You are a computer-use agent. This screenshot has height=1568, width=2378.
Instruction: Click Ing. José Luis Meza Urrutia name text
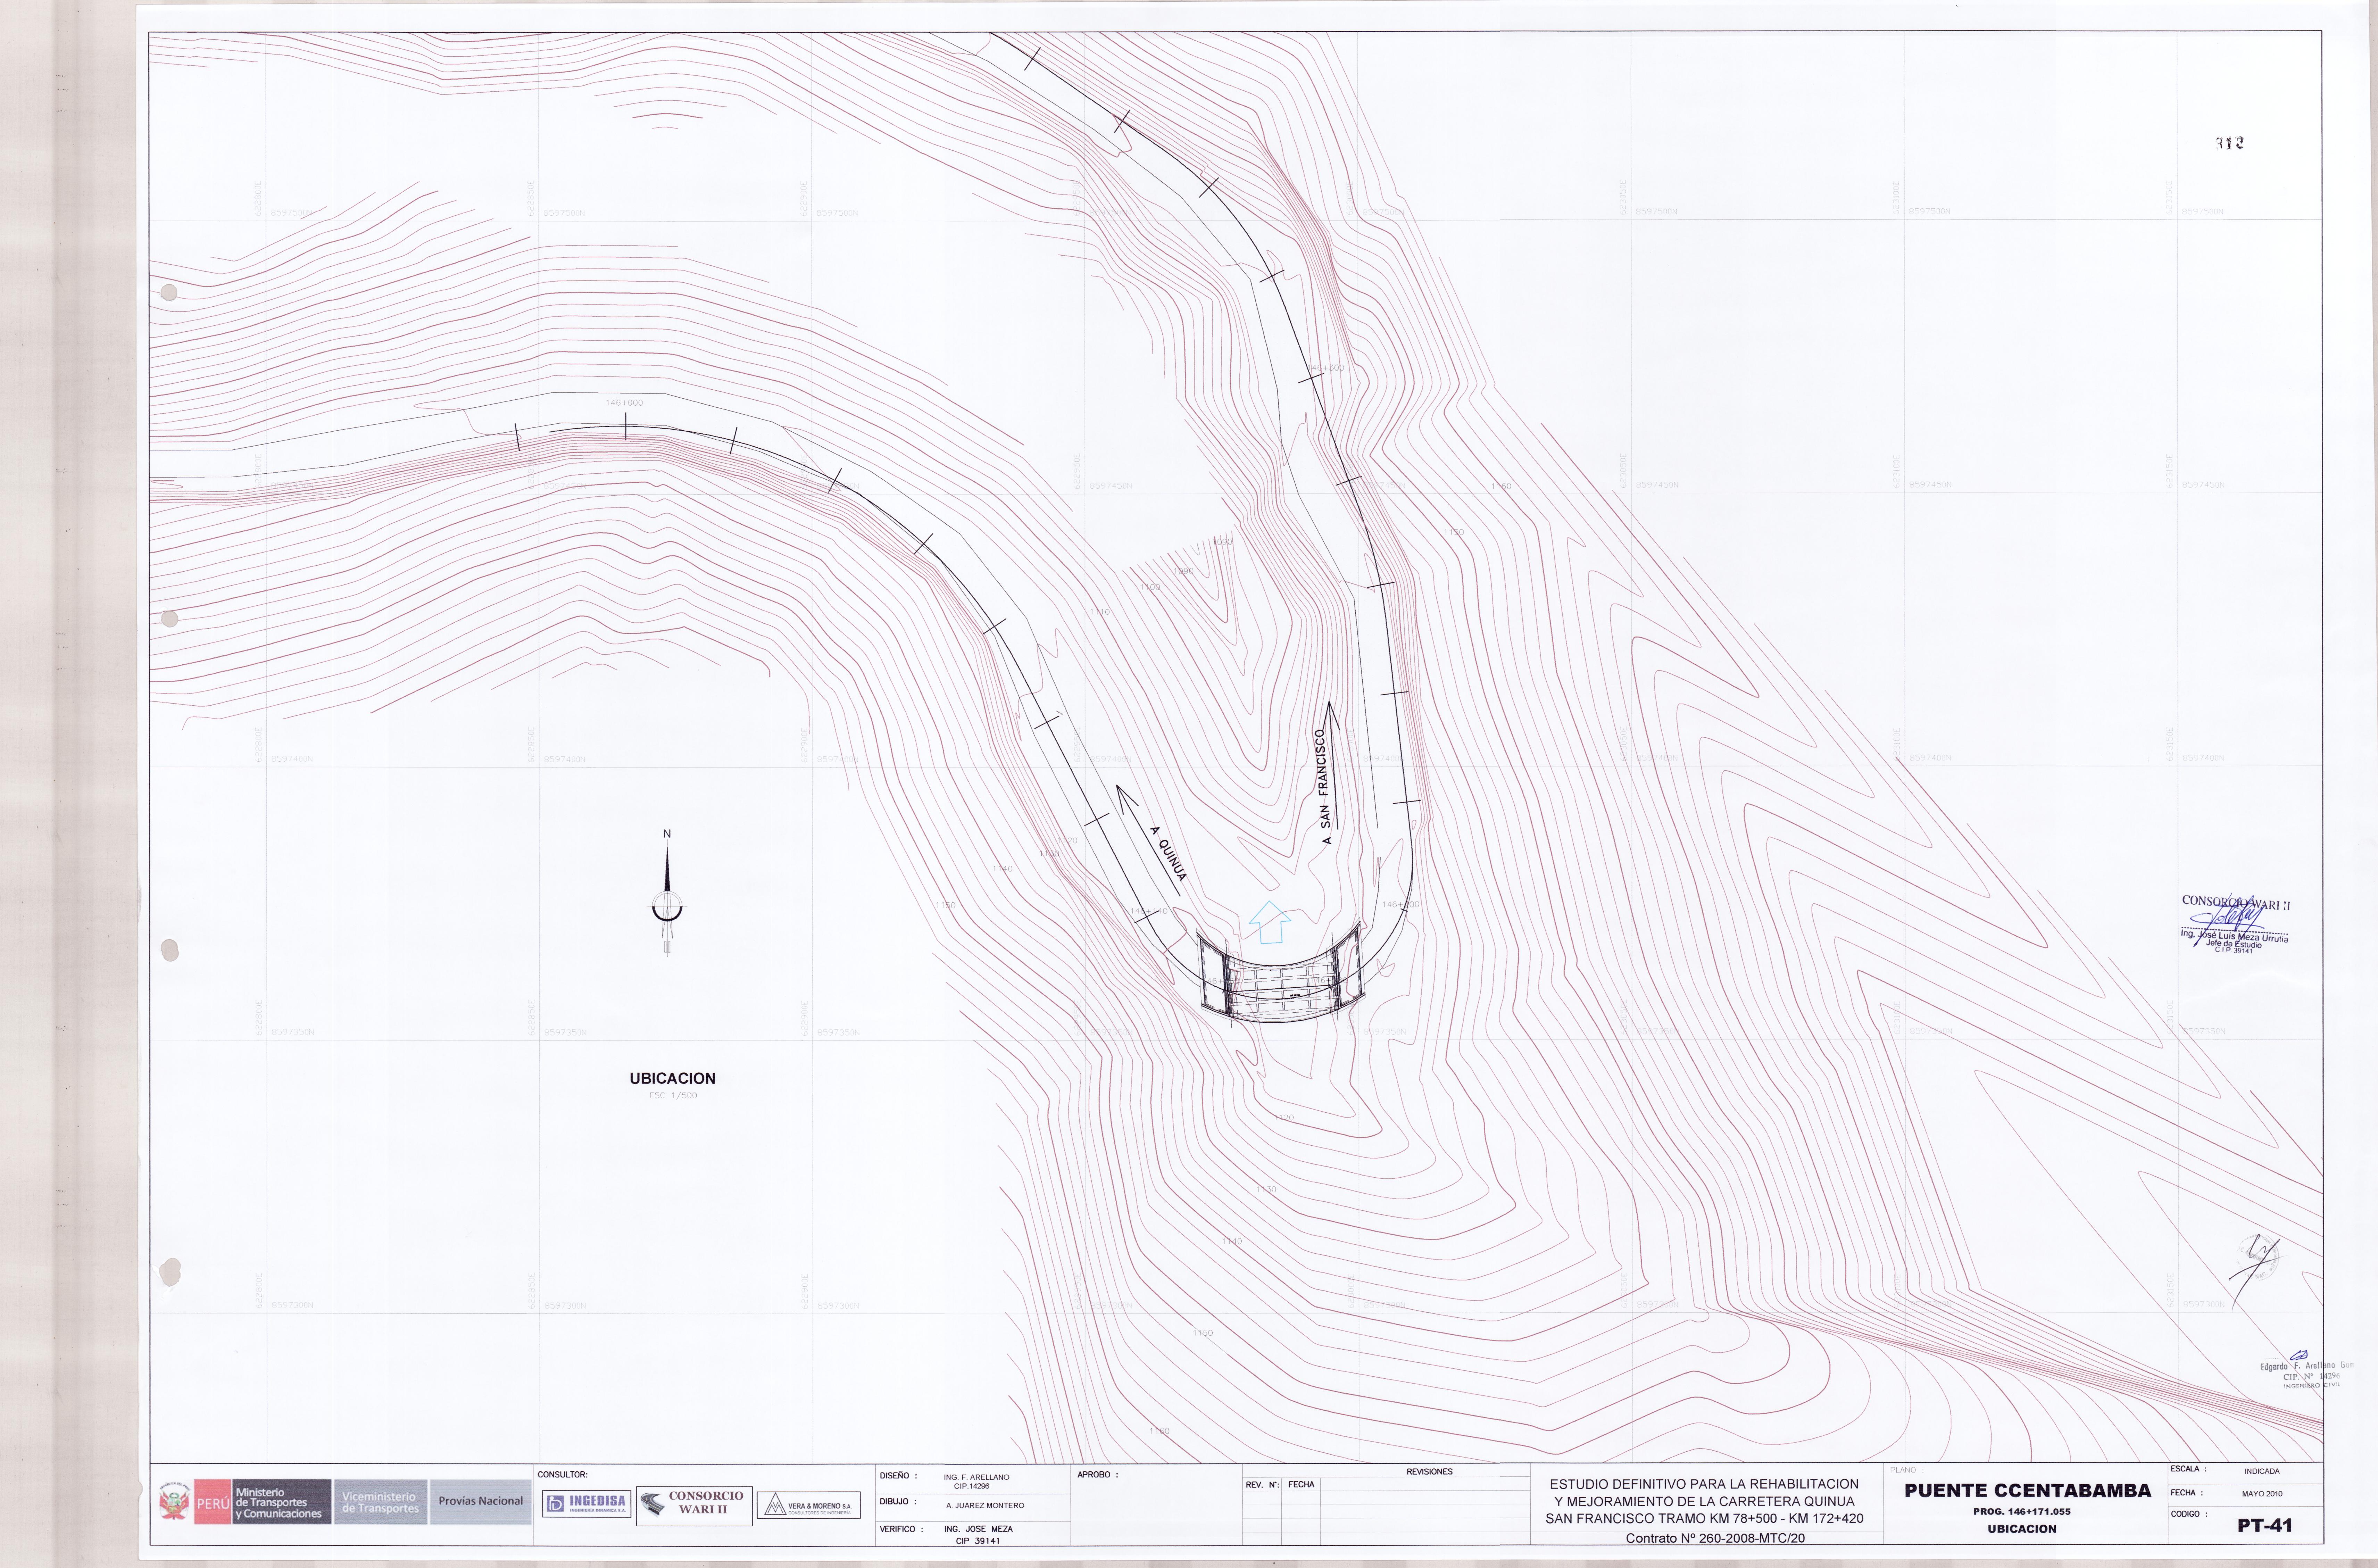(x=2234, y=937)
